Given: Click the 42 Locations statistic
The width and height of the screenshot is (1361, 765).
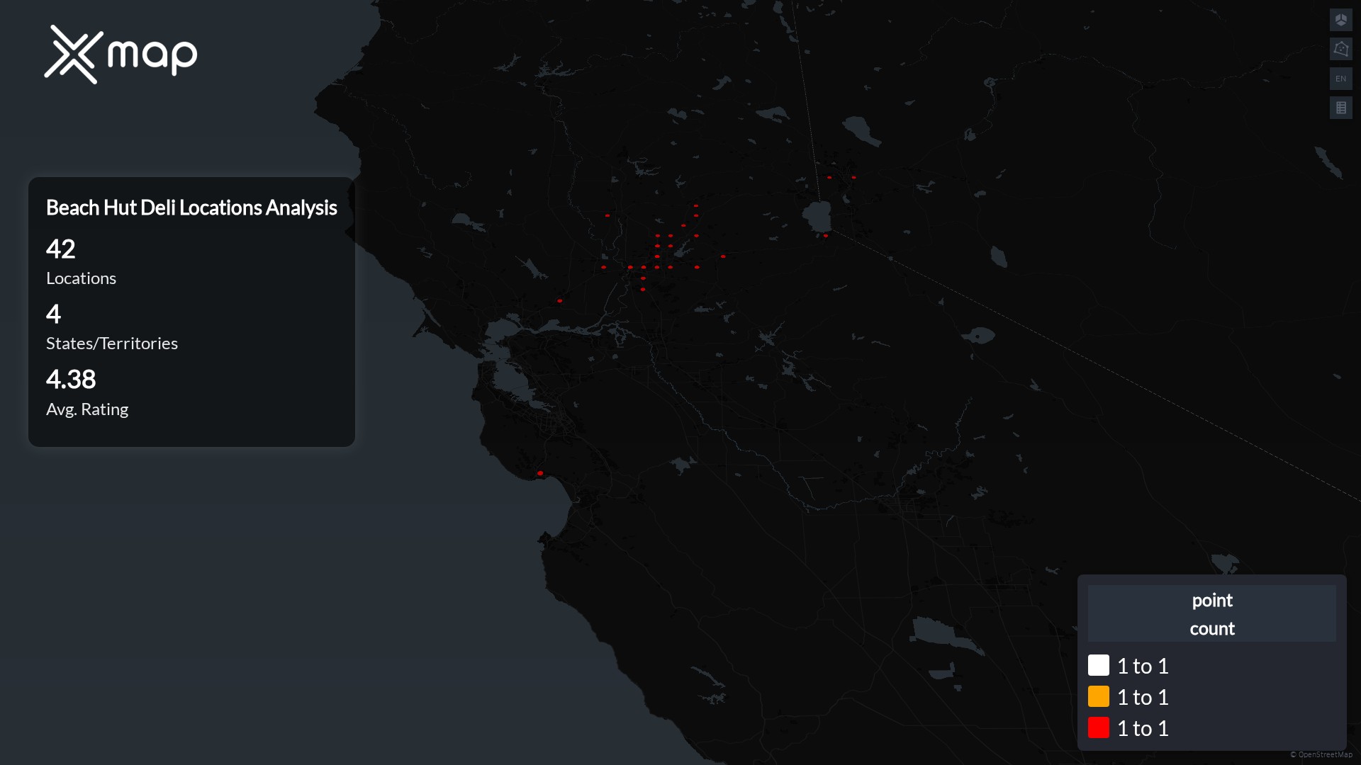Looking at the screenshot, I should point(61,249).
